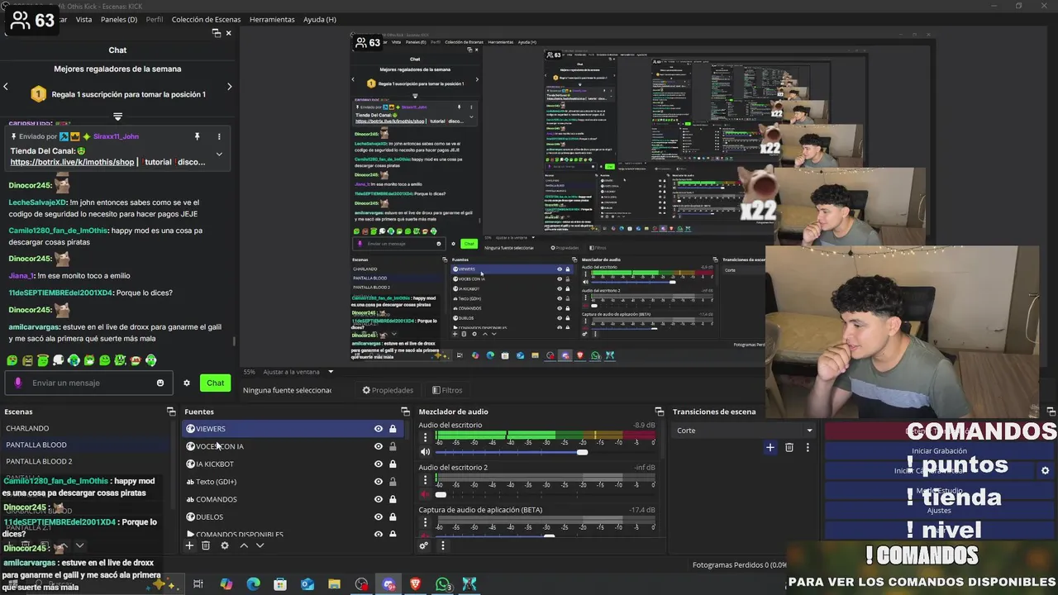Delete selected source with the Fuentes trash icon

(x=206, y=545)
